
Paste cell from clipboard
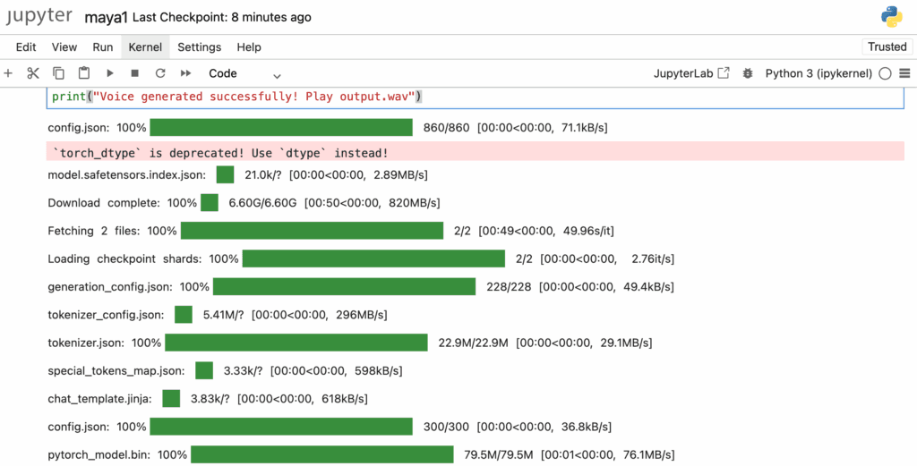coord(84,73)
